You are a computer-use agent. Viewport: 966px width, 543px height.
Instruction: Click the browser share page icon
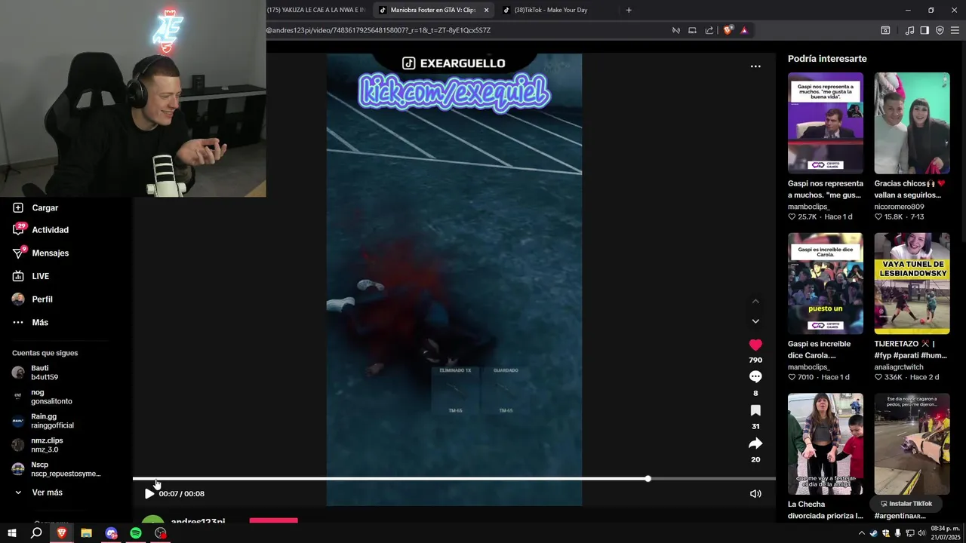point(709,30)
